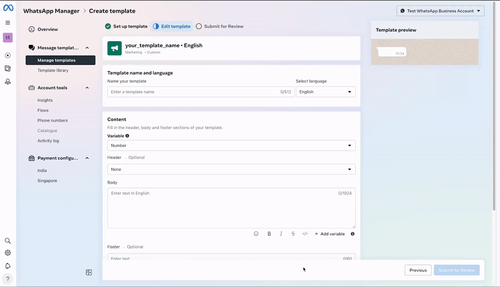500x287 pixels.
Task: Open the Select language dropdown
Action: [325, 92]
